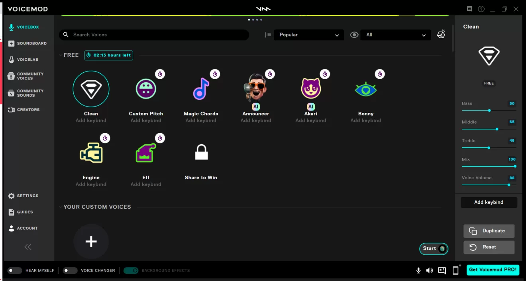Click the Reset button

[x=489, y=247]
